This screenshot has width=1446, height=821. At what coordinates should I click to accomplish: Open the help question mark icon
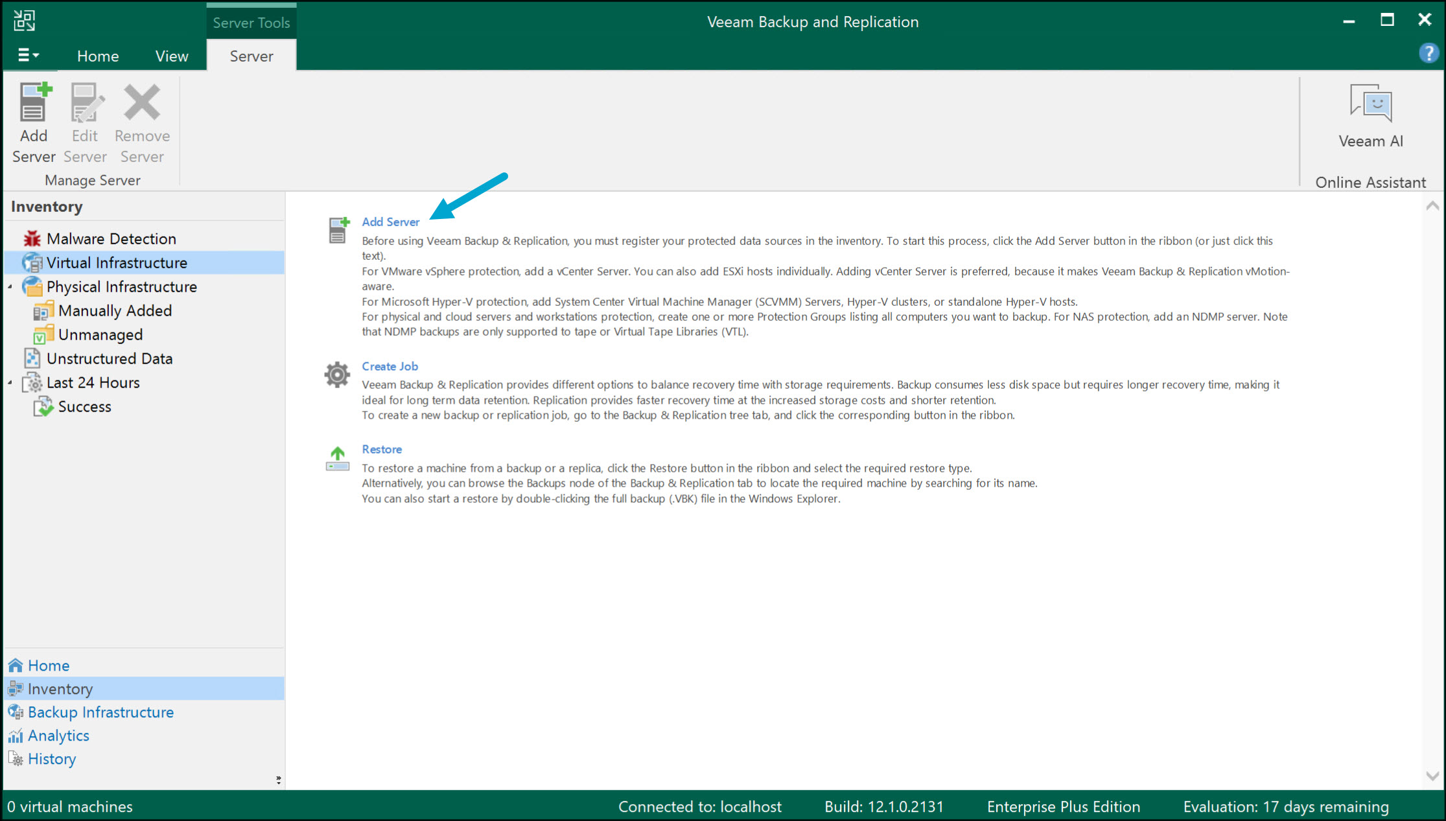pos(1428,53)
